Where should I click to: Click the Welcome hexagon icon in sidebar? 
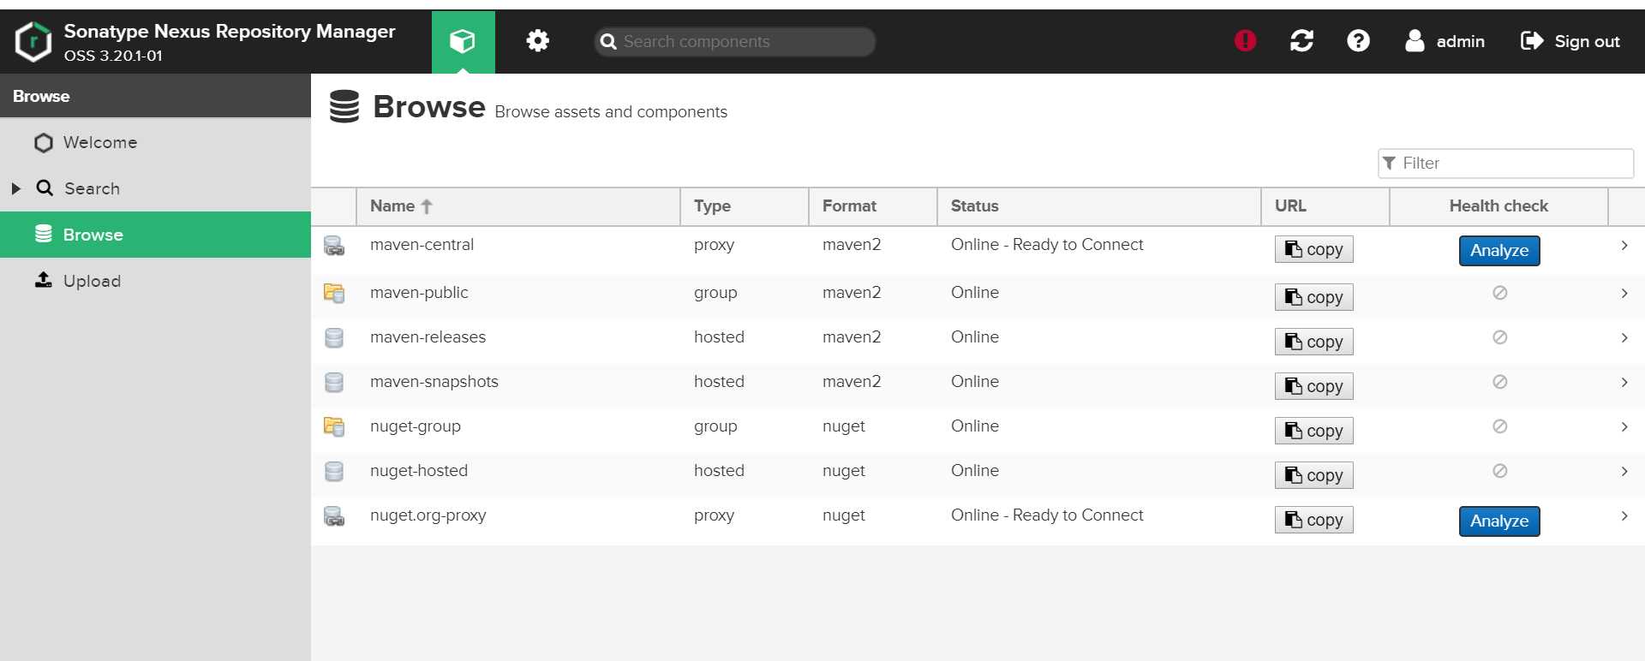(x=43, y=142)
